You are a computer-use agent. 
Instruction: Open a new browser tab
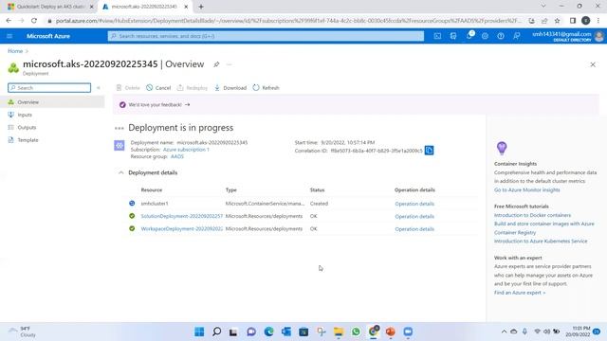[201, 7]
